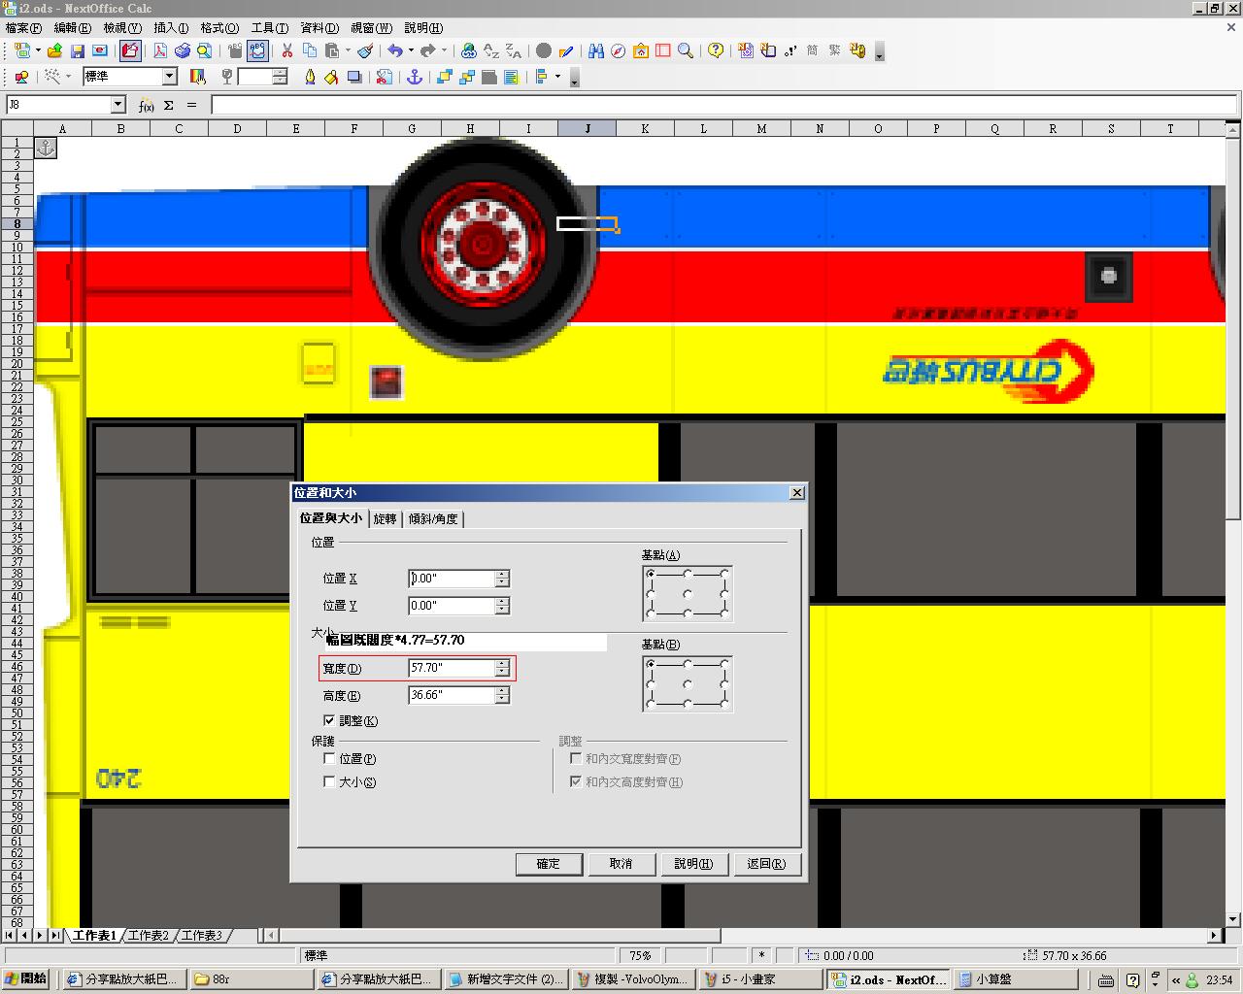1243x994 pixels.
Task: Switch to sheet tab 工作表2
Action: click(149, 936)
